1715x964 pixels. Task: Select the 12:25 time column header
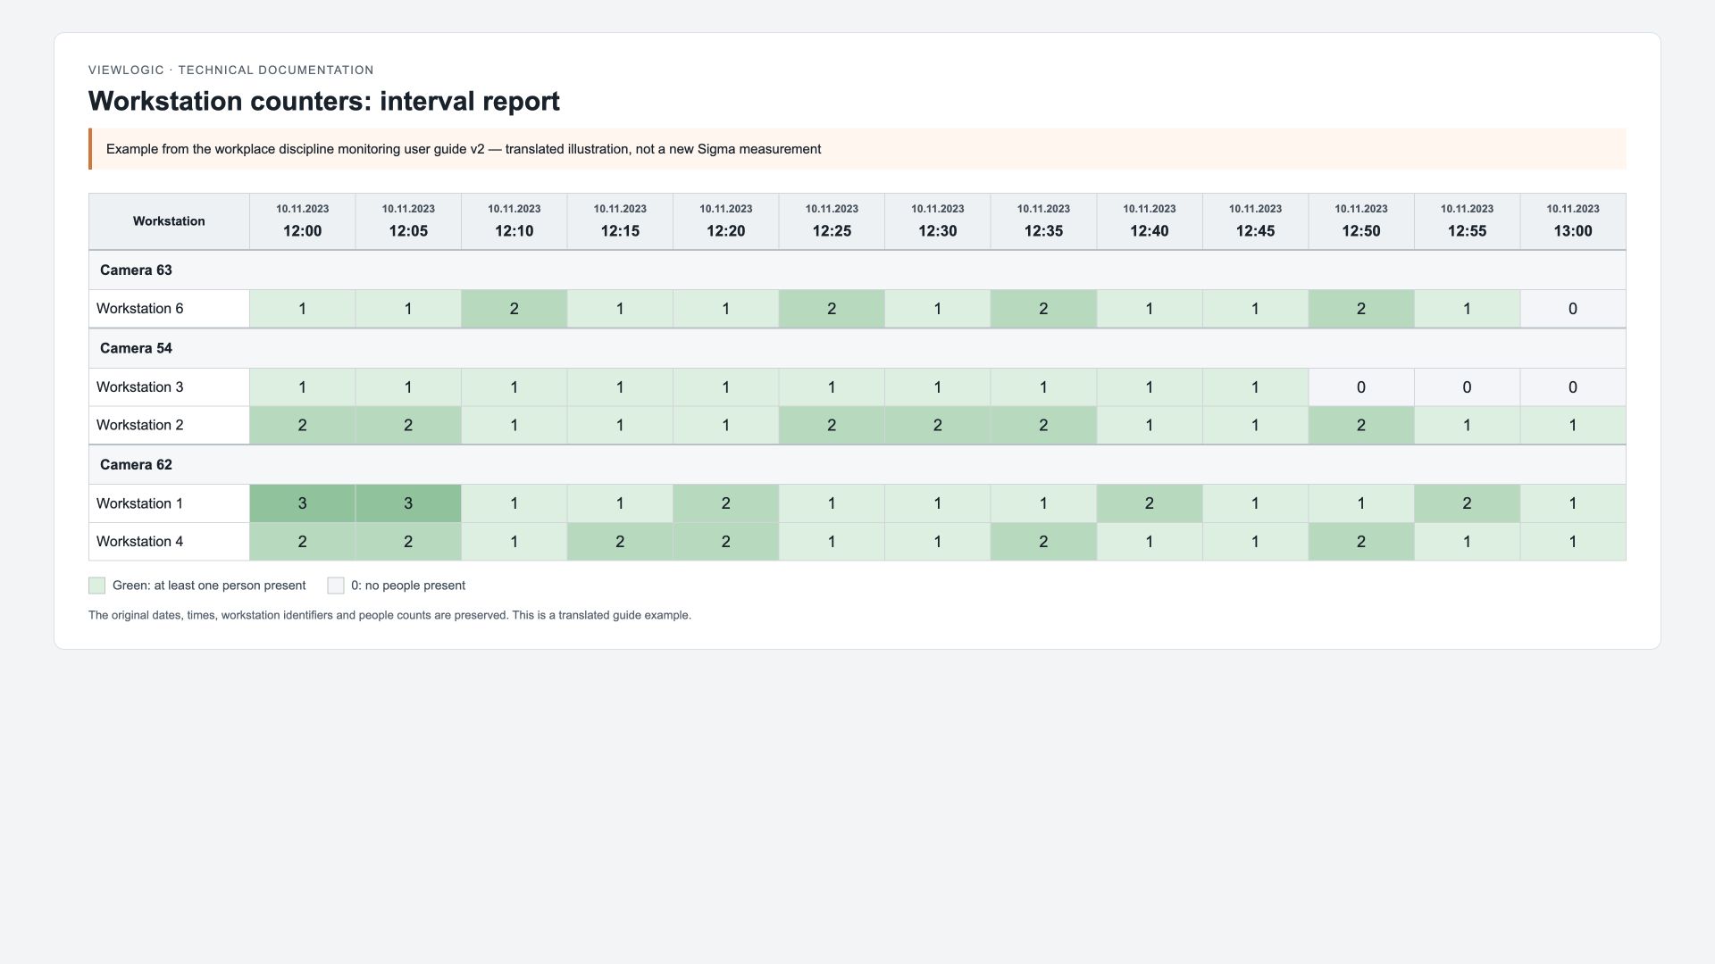pyautogui.click(x=832, y=221)
